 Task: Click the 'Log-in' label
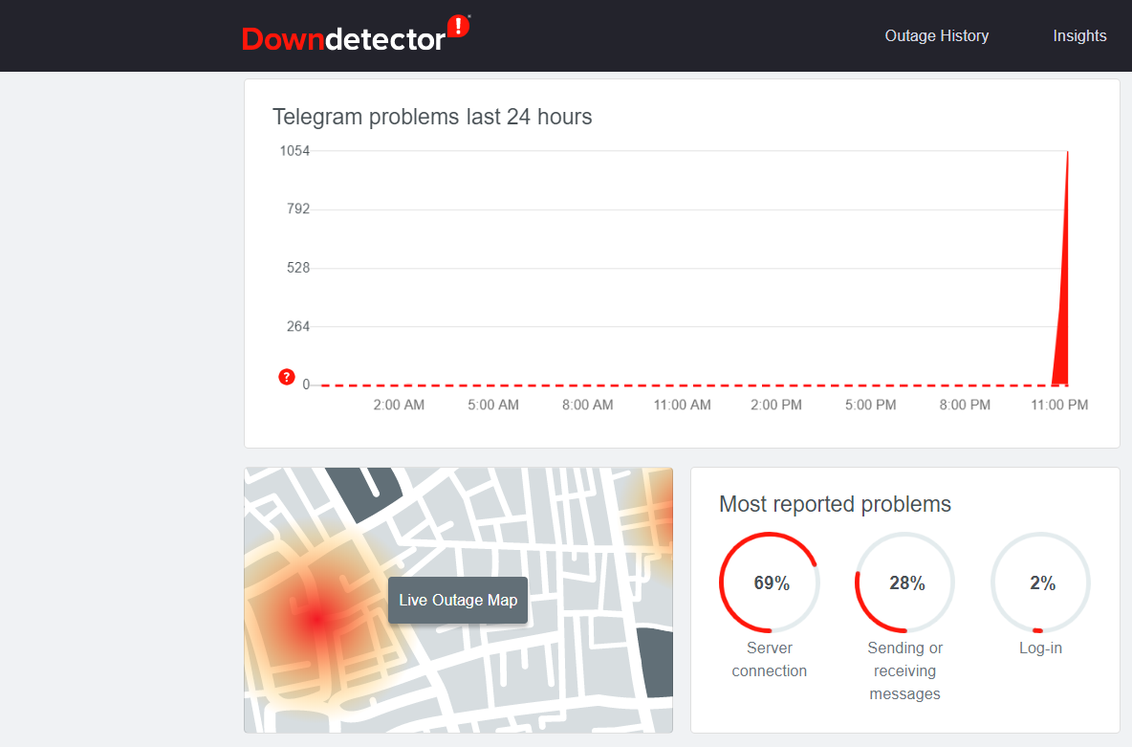coord(1040,648)
